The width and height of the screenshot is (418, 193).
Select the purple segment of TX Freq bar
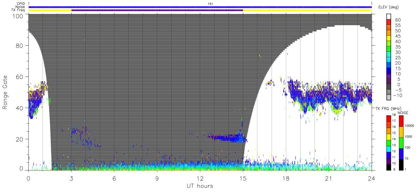157,10
